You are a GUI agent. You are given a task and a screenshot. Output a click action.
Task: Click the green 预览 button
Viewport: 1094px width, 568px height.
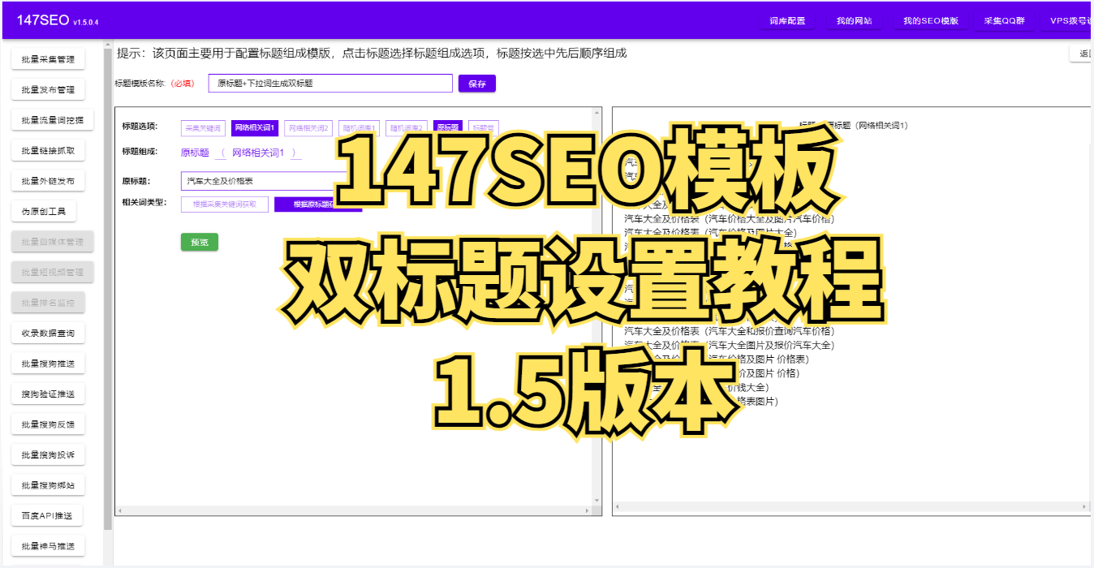point(200,242)
